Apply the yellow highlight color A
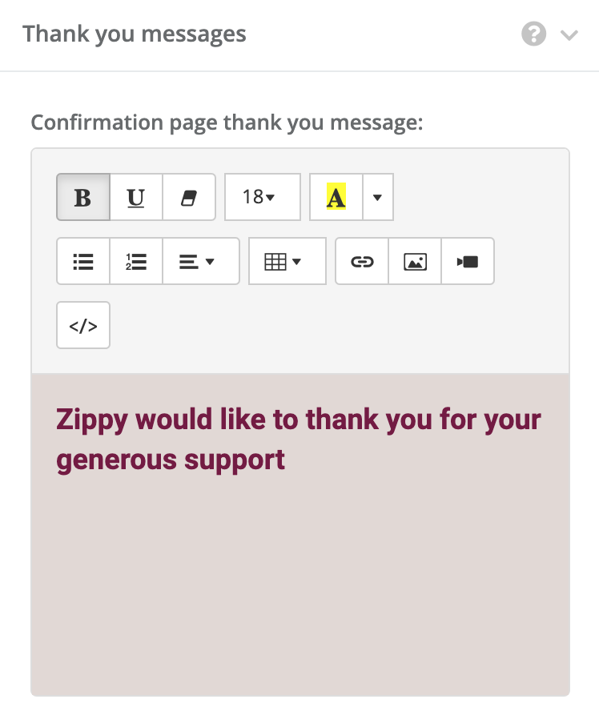 click(x=336, y=197)
